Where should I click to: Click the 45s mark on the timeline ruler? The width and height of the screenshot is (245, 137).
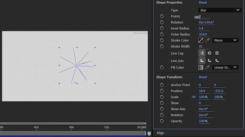click(x=36, y=127)
